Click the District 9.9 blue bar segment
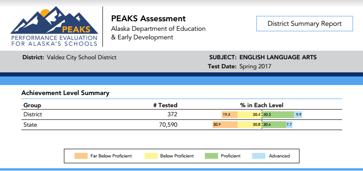The width and height of the screenshot is (363, 171). [298, 114]
